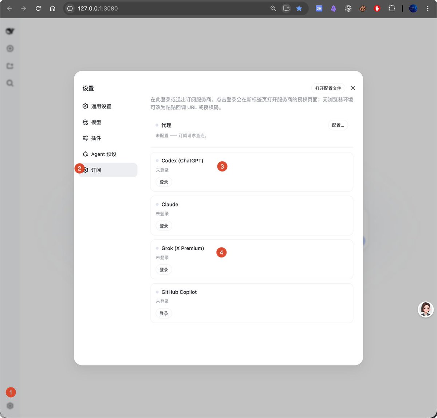The height and width of the screenshot is (418, 437).
Task: Click the 未配置 —— 订阅请求直连 text
Action: [x=181, y=135]
